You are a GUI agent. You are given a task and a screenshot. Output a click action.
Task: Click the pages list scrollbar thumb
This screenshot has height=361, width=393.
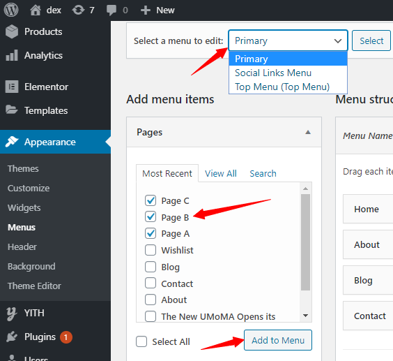coord(305,242)
